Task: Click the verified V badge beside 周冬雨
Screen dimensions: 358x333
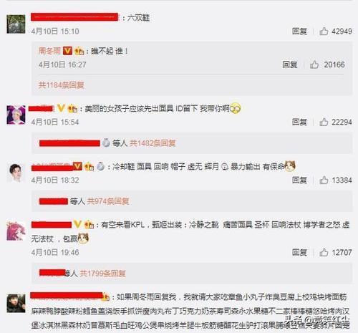Action: click(x=67, y=51)
